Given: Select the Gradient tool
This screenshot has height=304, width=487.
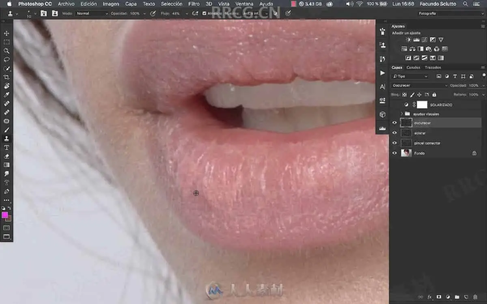Looking at the screenshot, I should click(6, 165).
